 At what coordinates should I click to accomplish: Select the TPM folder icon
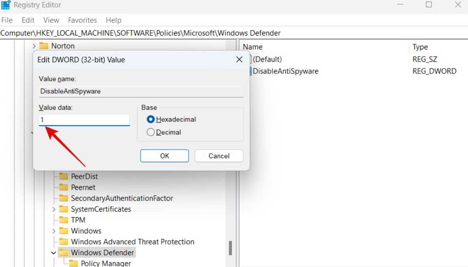(x=64, y=220)
